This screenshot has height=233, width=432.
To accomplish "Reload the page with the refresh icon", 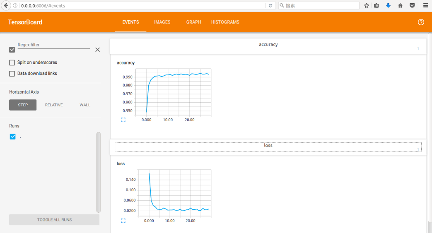I will (270, 5).
